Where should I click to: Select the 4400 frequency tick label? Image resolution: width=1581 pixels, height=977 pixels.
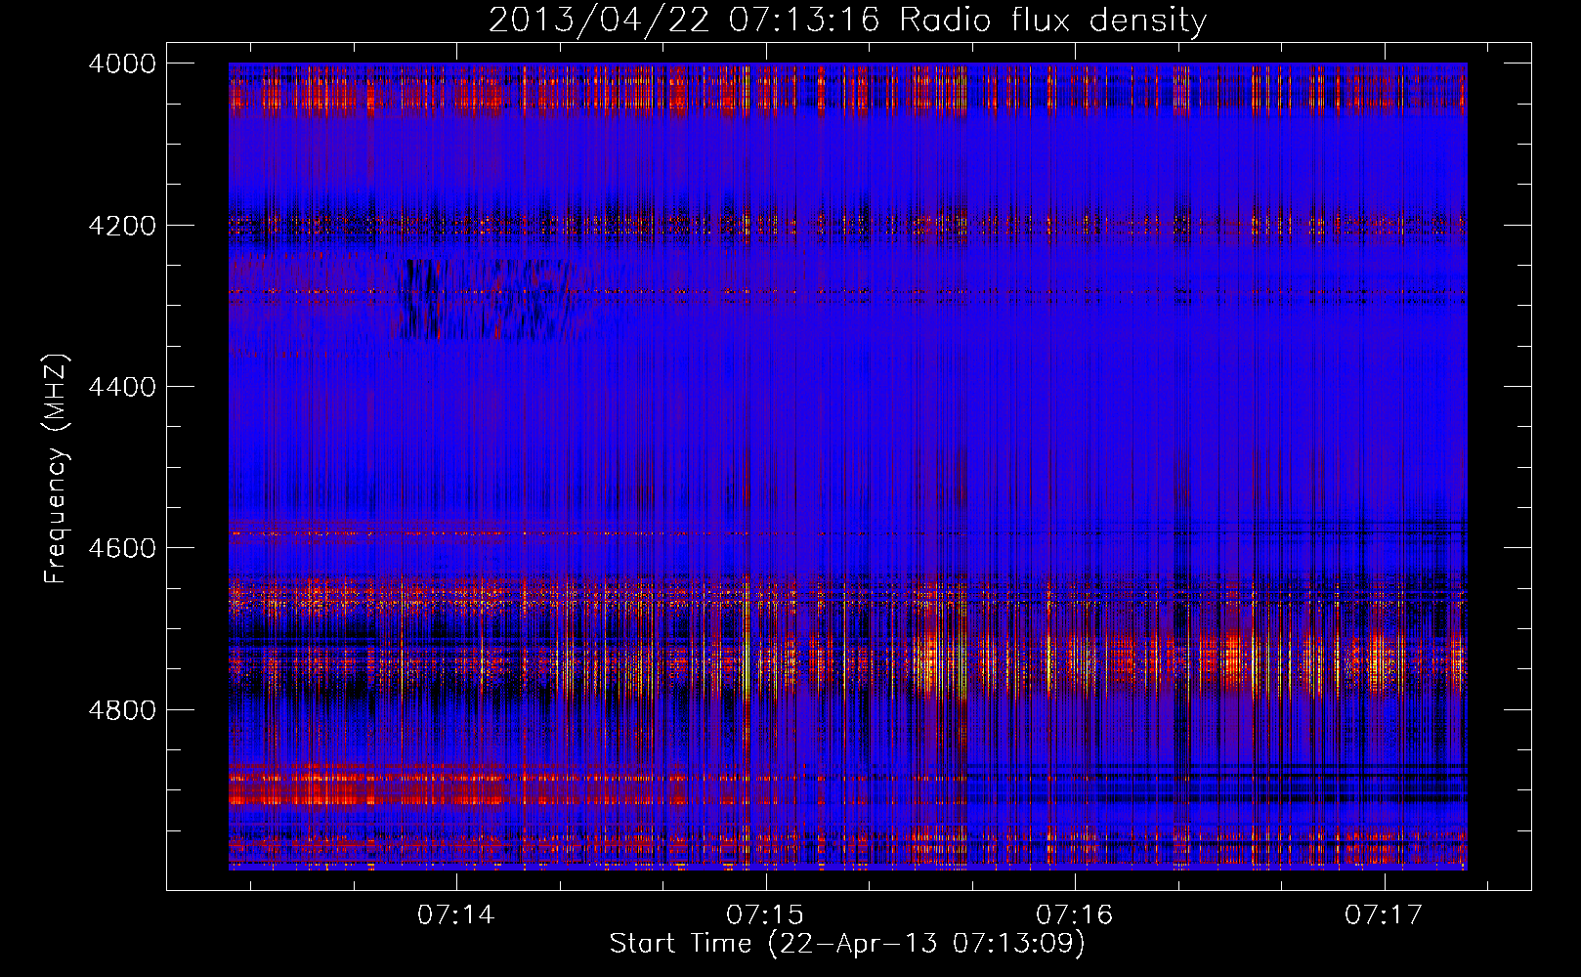coord(121,387)
